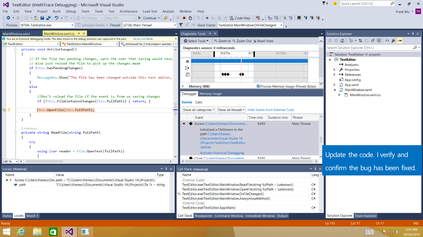Open the Debug menu
The height and width of the screenshot is (237, 423).
[70, 11]
